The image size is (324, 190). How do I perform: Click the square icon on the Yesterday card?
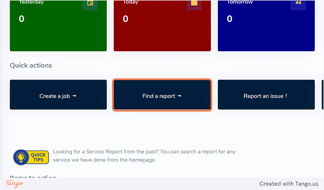90,3
